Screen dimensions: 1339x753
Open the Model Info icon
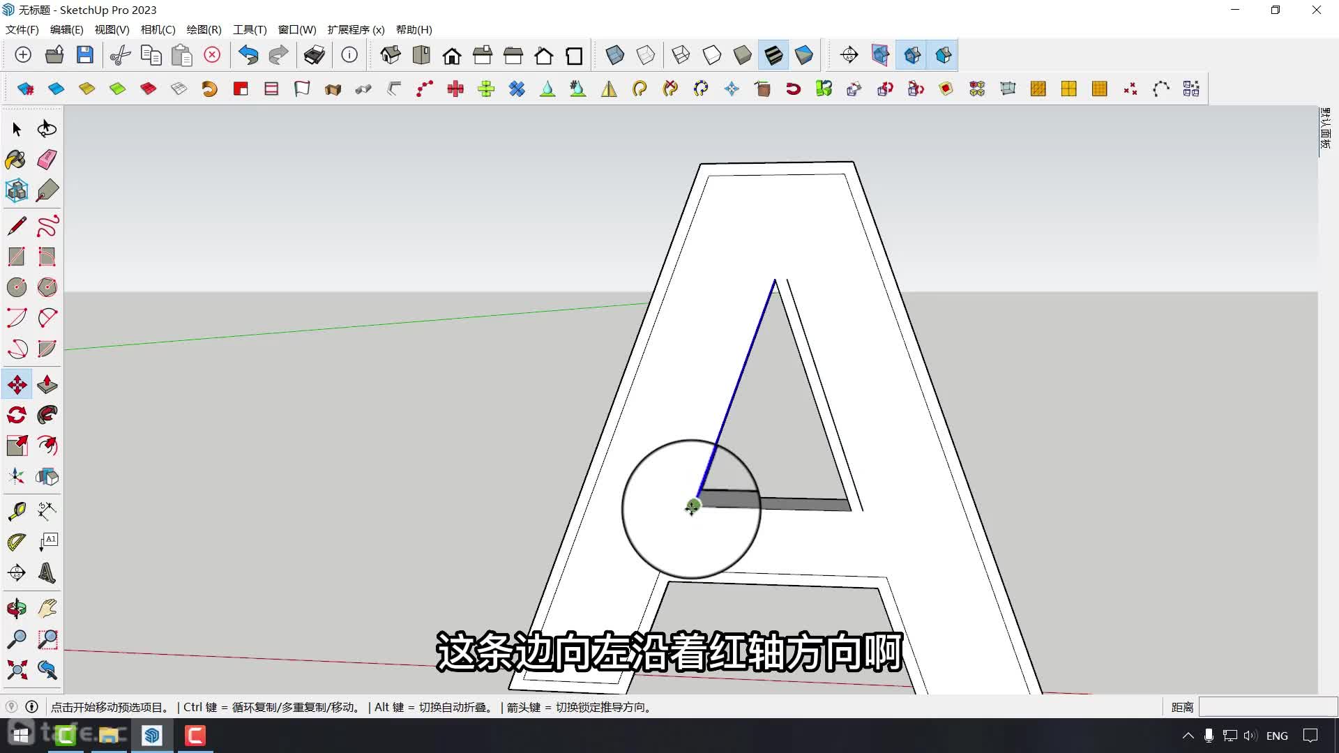(349, 55)
